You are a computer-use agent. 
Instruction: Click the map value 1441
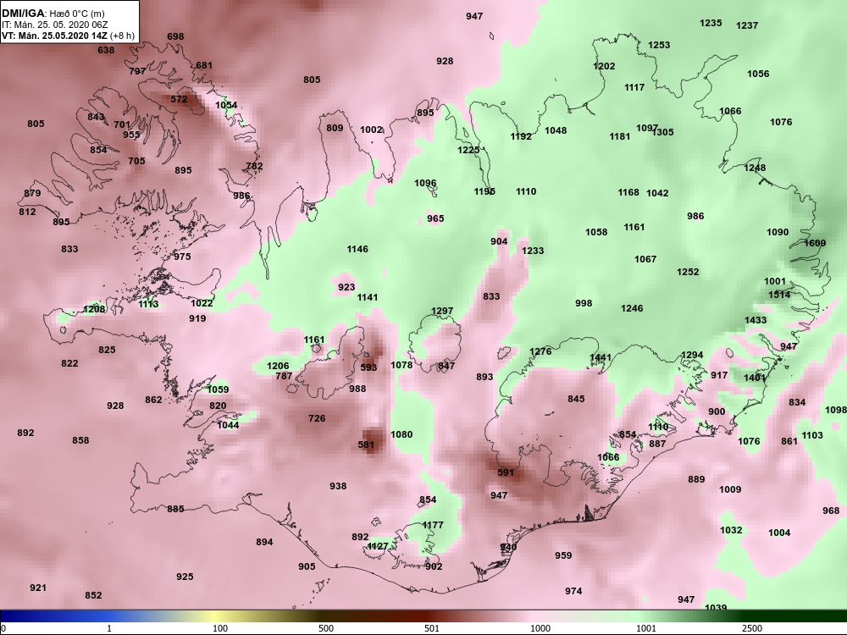[601, 357]
